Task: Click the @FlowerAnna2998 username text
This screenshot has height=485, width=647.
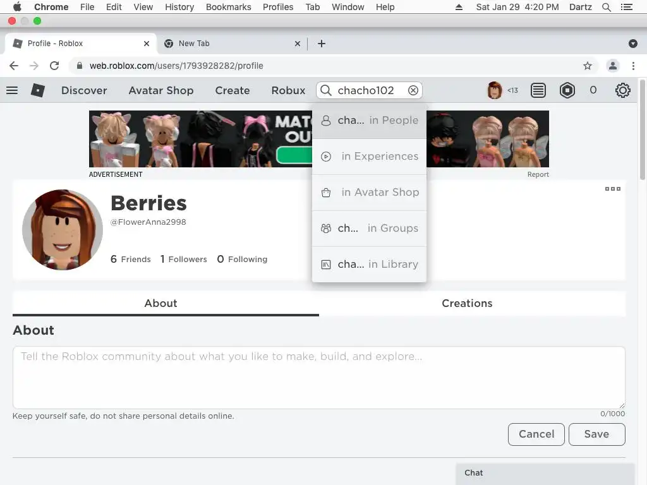Action: pos(148,222)
